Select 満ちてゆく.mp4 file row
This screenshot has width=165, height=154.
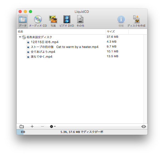41,56
